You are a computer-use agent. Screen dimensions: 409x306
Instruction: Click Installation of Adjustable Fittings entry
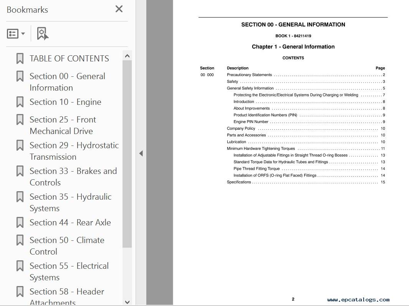[x=309, y=155]
